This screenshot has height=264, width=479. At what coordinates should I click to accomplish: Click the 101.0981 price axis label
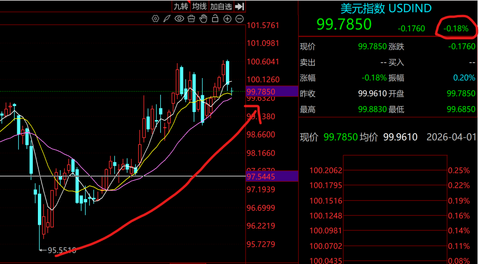pyautogui.click(x=263, y=43)
